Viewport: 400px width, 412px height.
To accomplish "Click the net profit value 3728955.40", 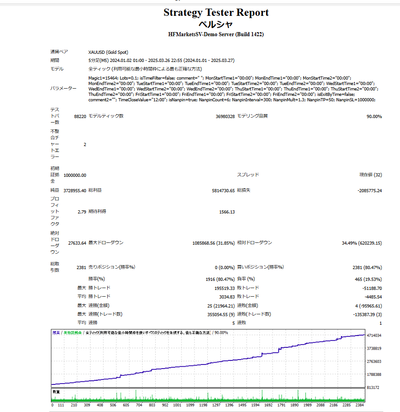I will tap(75, 190).
